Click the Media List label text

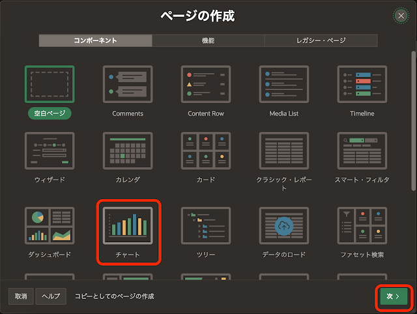click(x=284, y=114)
